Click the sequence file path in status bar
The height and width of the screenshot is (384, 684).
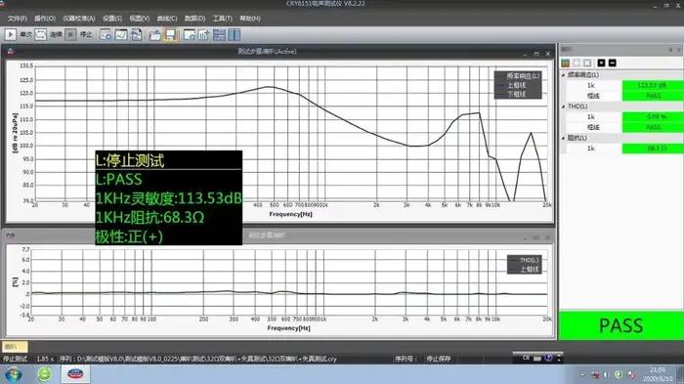point(198,359)
